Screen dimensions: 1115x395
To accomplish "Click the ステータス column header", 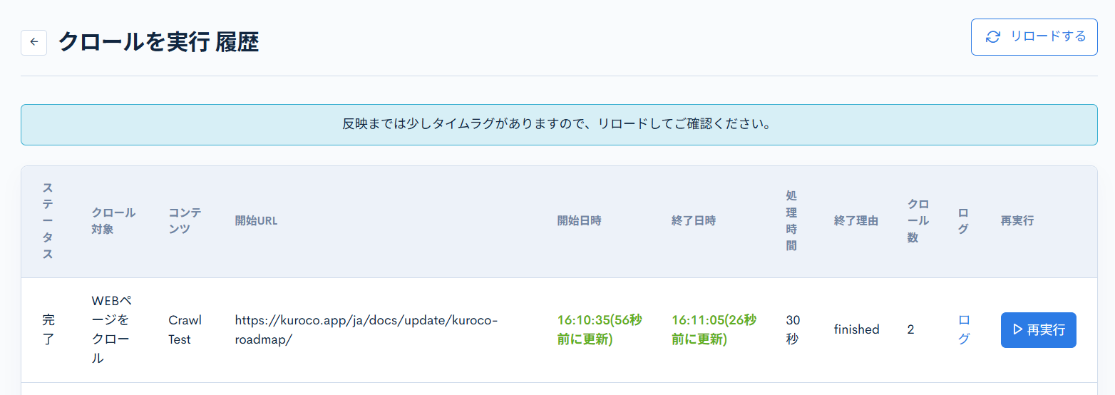I will pyautogui.click(x=48, y=221).
